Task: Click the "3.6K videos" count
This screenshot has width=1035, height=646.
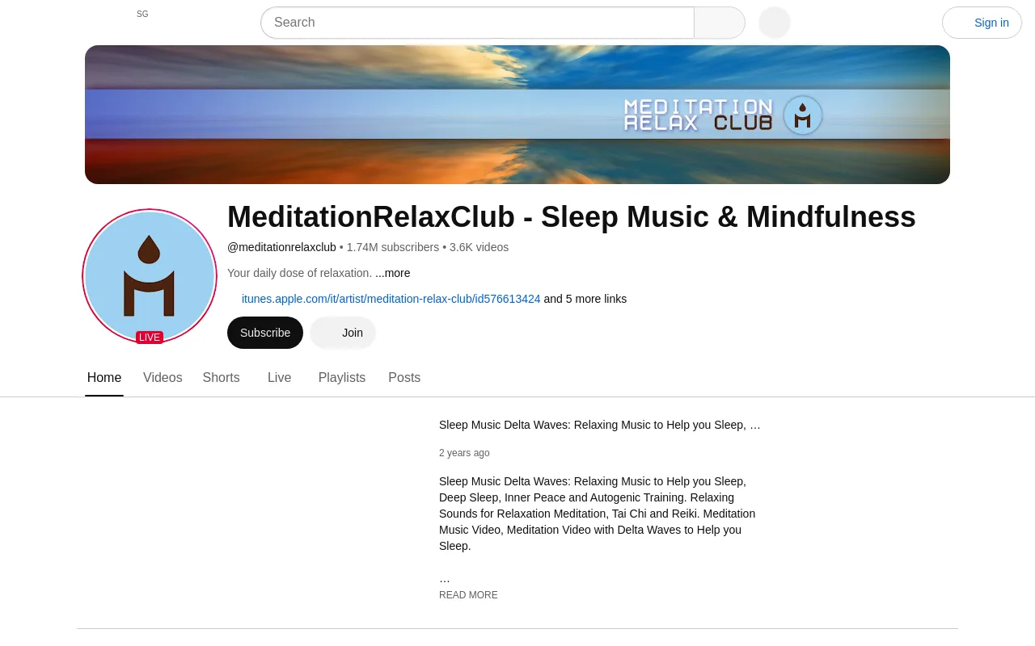Action: coord(479,247)
